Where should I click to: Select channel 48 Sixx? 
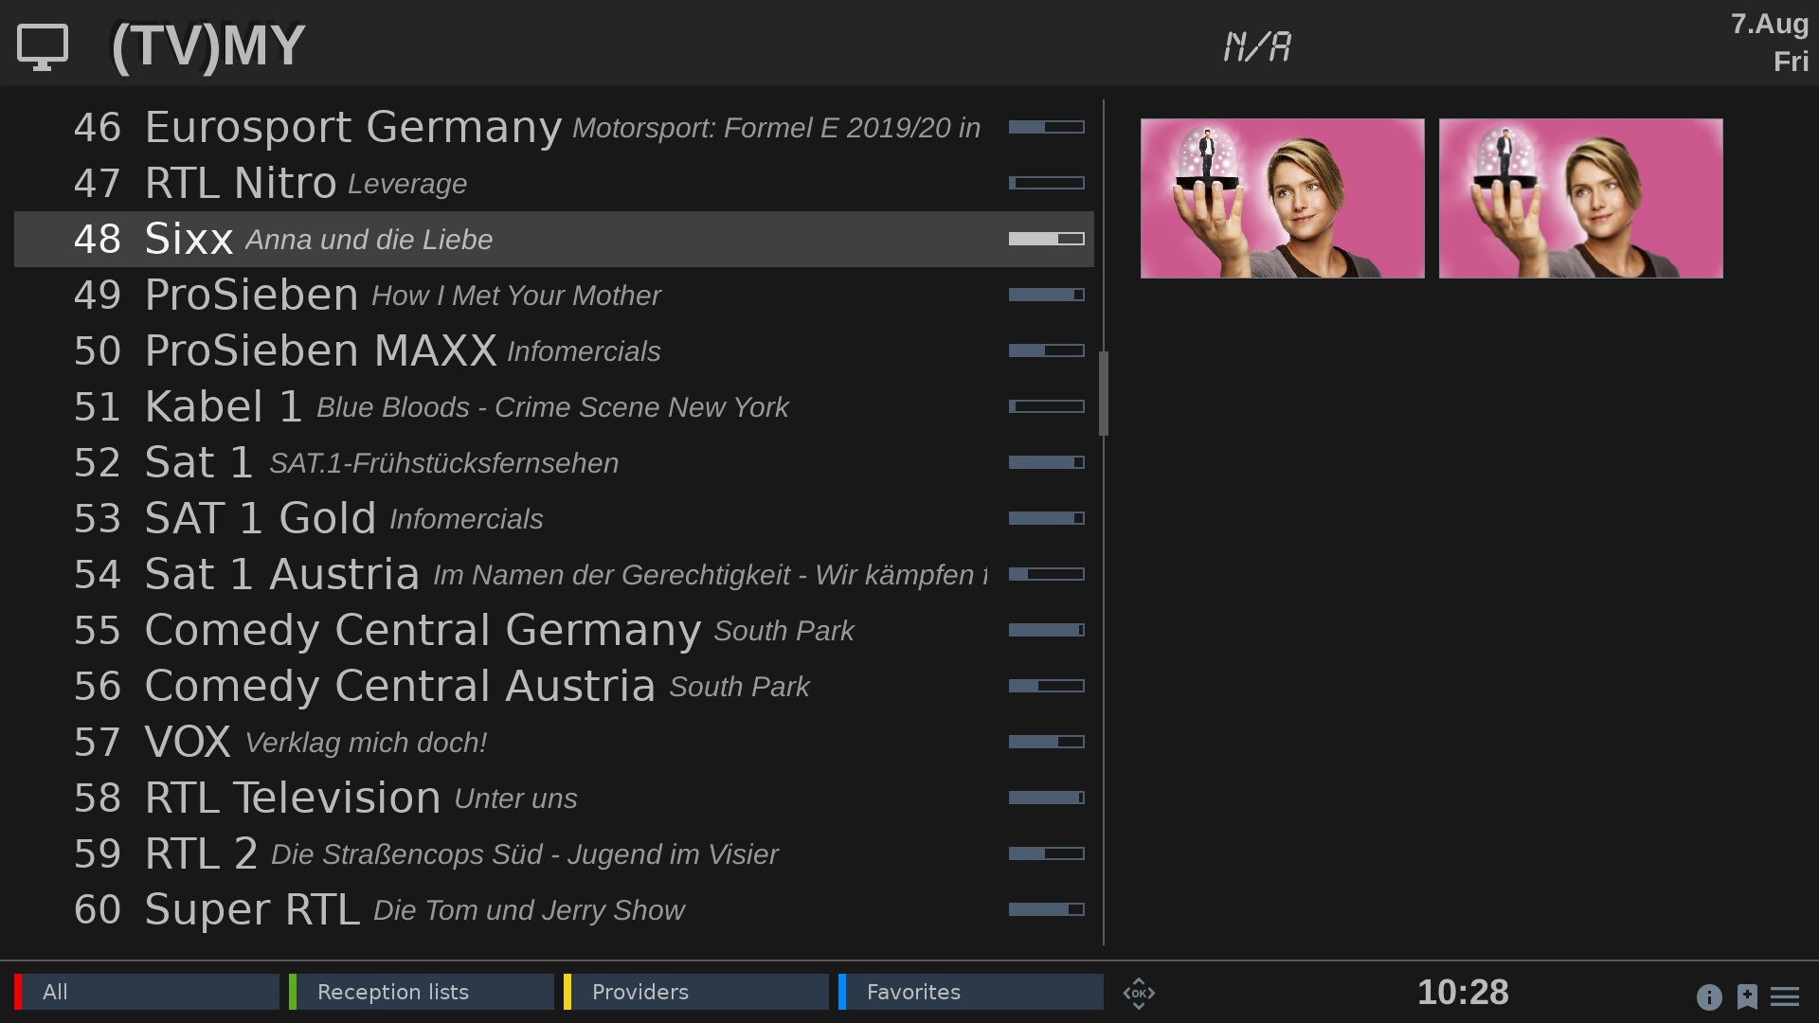pos(554,239)
